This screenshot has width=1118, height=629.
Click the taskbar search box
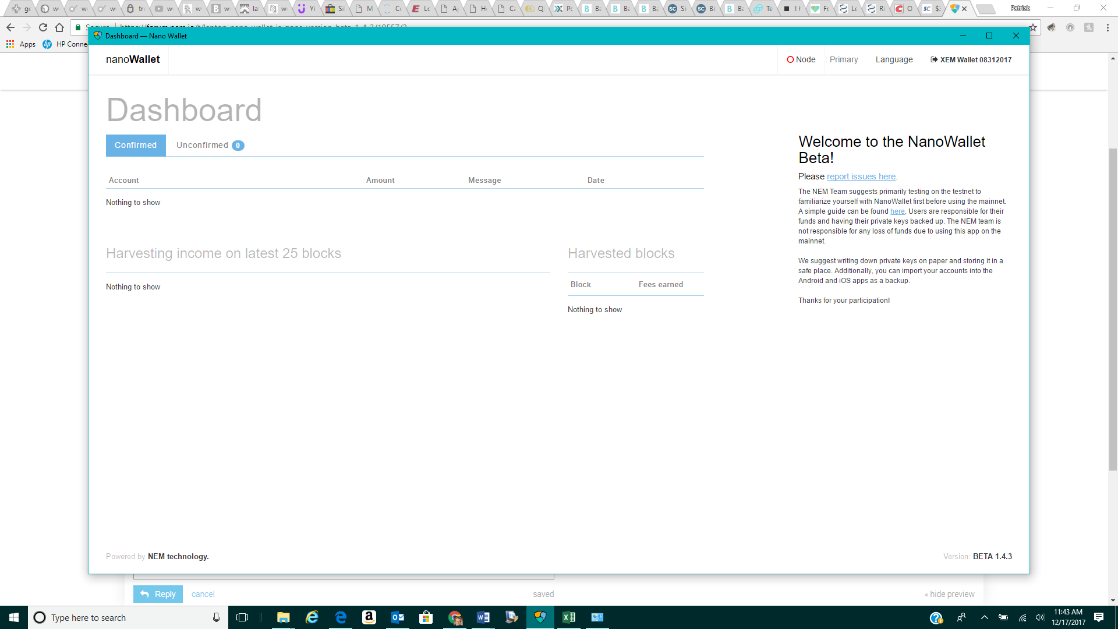coord(128,617)
